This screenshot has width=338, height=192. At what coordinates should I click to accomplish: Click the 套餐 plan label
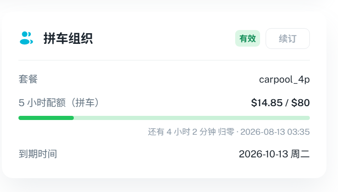coord(28,79)
